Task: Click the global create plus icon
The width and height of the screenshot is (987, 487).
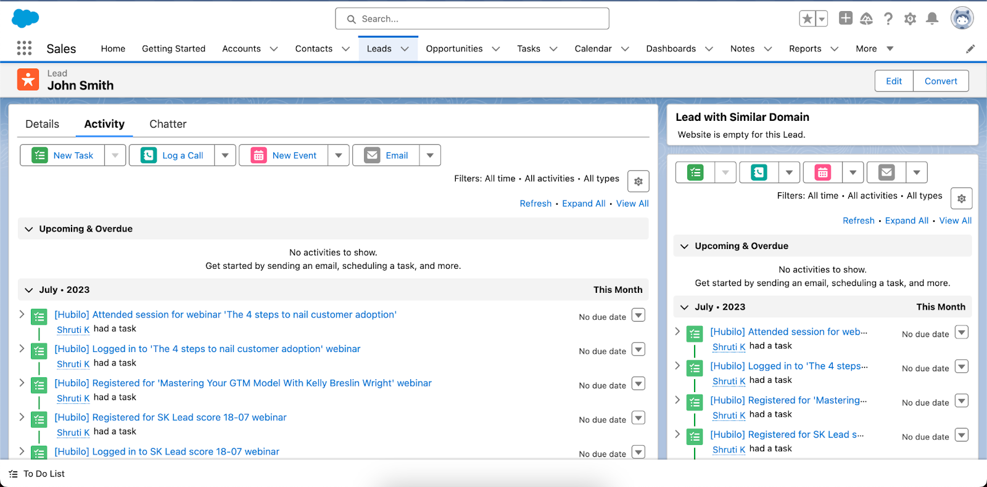Action: coord(846,18)
